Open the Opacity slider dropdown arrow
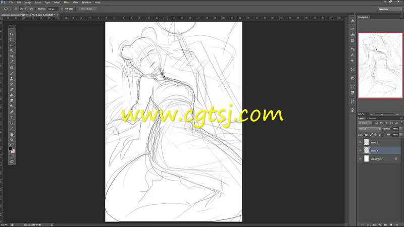 tap(400, 129)
